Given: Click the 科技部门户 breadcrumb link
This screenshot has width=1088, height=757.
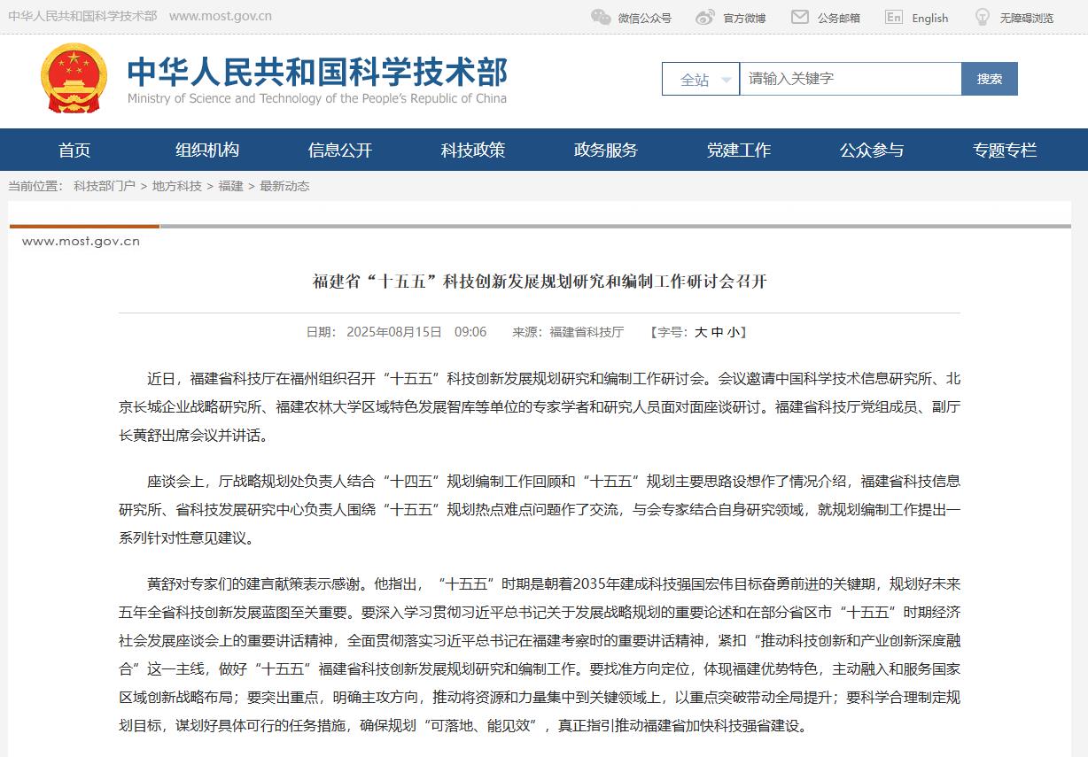Looking at the screenshot, I should [105, 186].
